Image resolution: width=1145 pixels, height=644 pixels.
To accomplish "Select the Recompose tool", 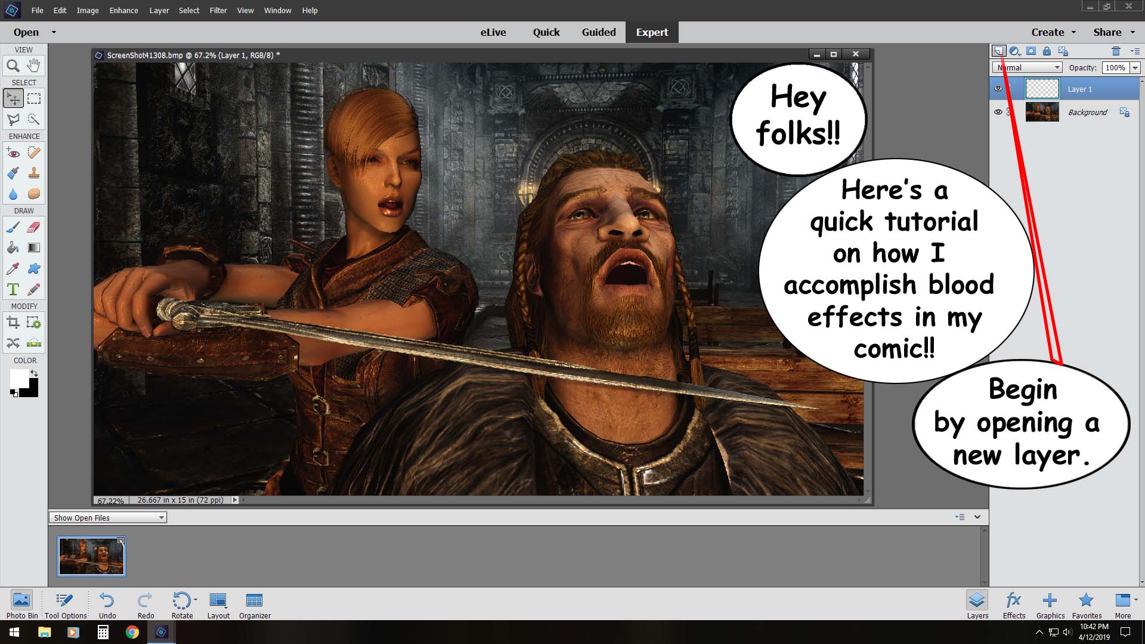I will pos(34,323).
